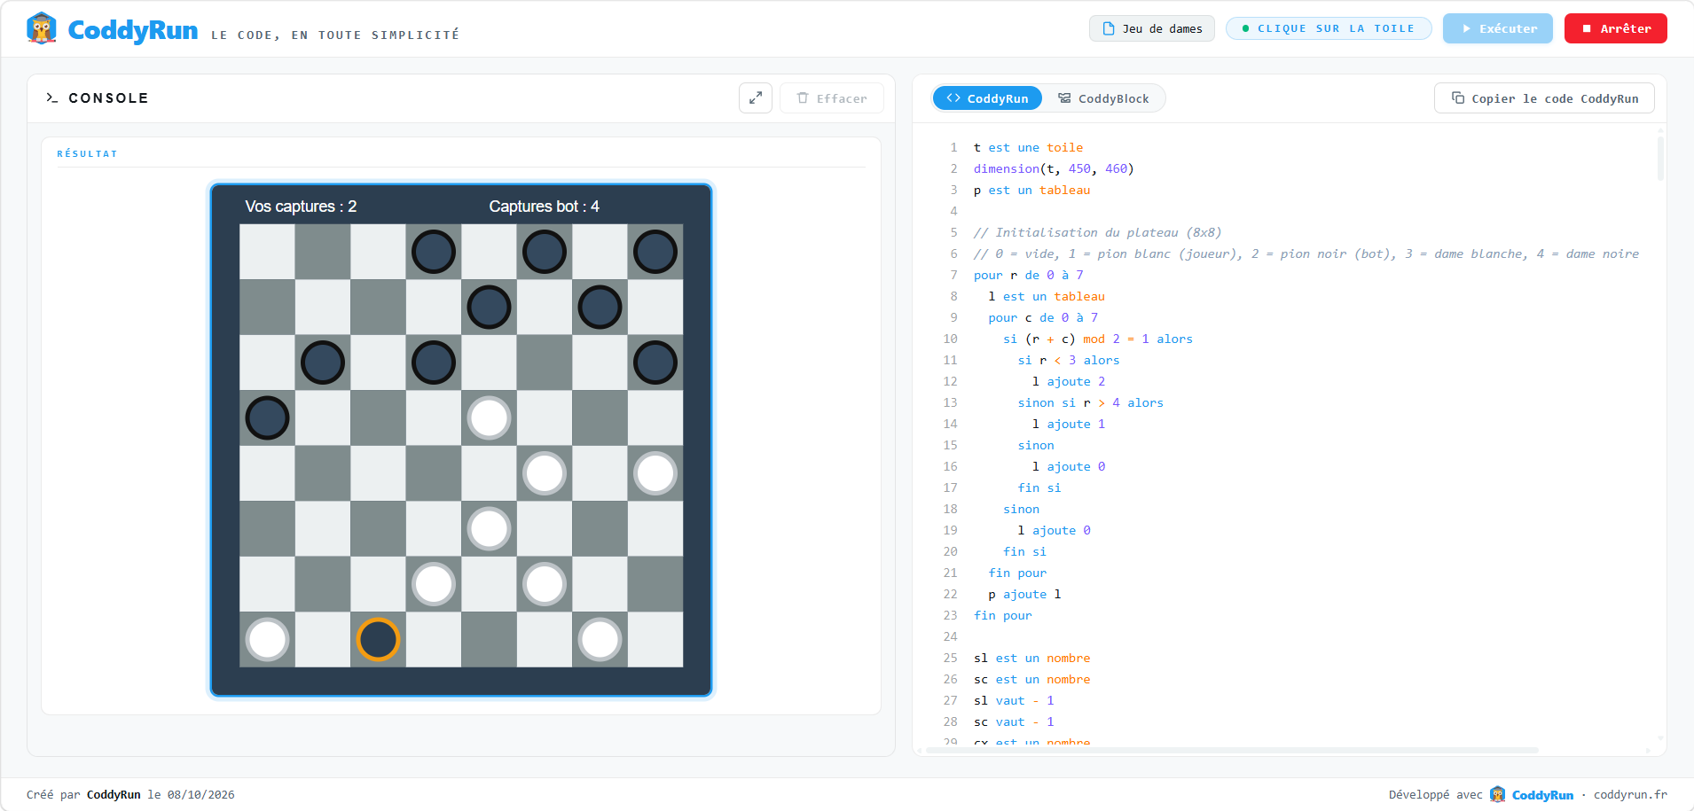Click code line 1 't est une toile'
The width and height of the screenshot is (1694, 811).
pos(1028,148)
